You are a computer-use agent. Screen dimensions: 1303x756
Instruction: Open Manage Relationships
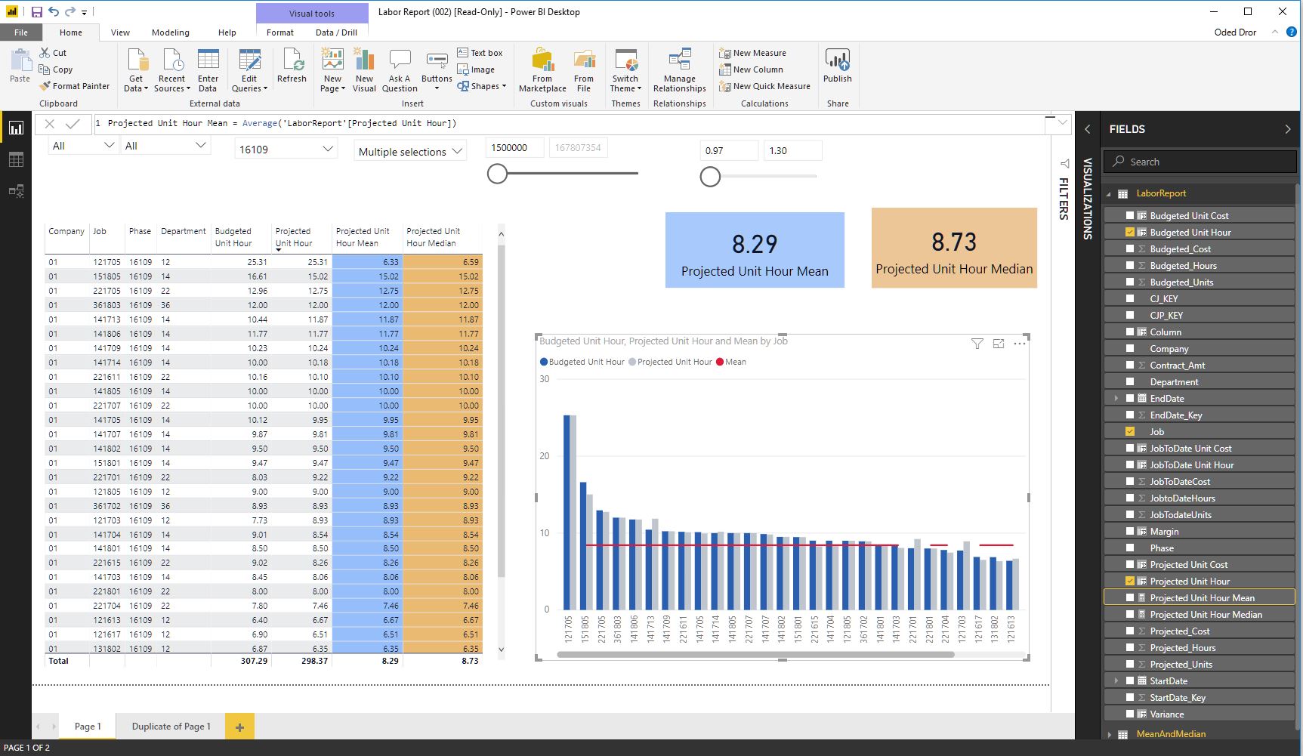[x=680, y=70]
